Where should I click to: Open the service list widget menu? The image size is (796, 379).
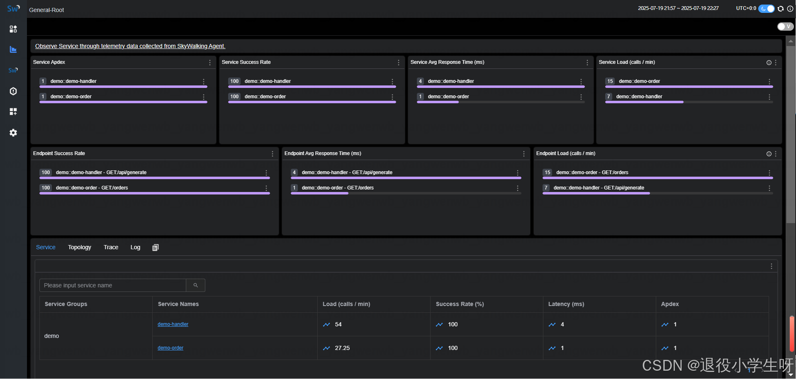pyautogui.click(x=772, y=266)
